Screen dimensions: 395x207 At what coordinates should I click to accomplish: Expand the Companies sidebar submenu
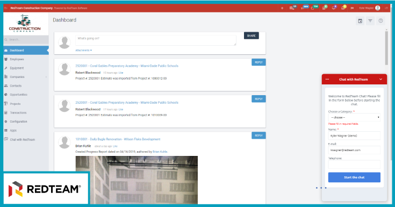[46, 77]
